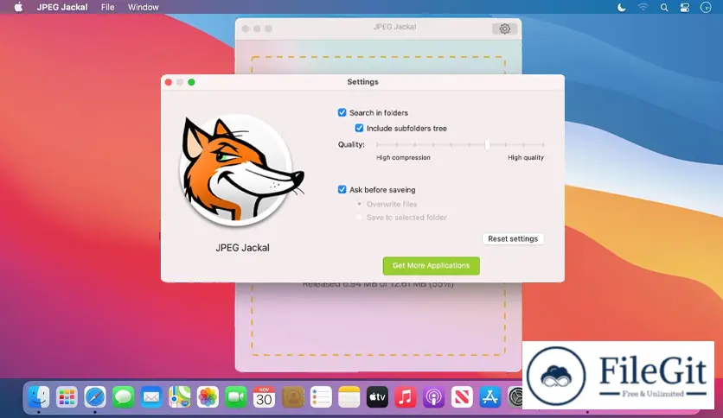Open Control Center in menu bar
This screenshot has height=418, width=723.
685,8
